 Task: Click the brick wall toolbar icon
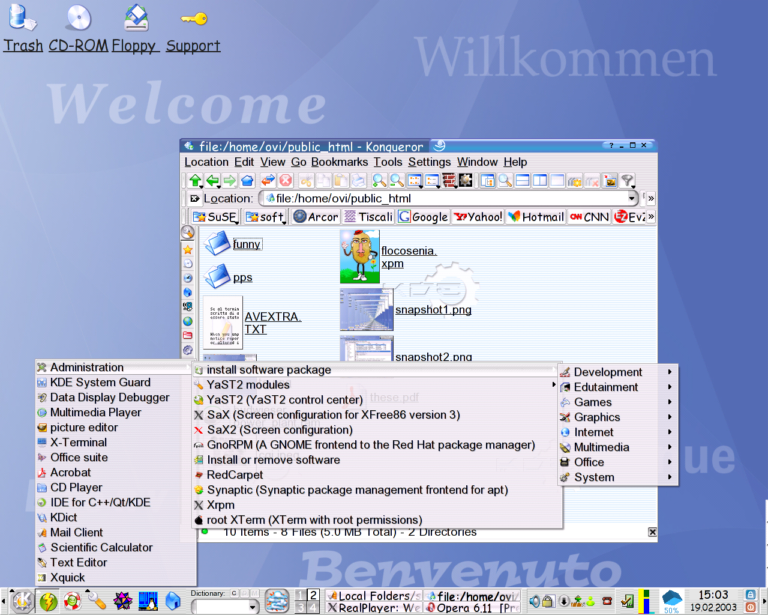click(449, 180)
